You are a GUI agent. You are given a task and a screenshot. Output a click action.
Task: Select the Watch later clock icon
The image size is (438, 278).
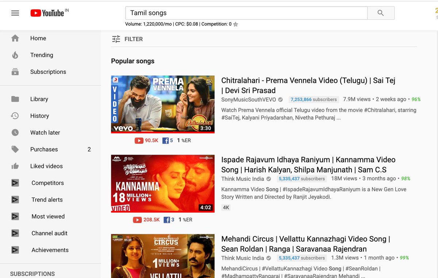(15, 132)
